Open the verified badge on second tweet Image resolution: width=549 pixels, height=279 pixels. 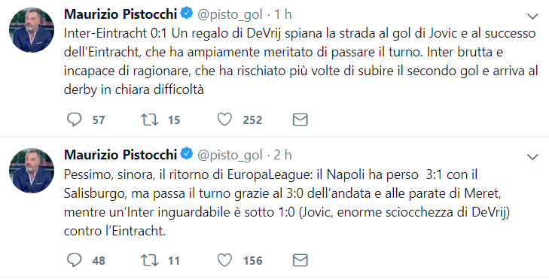187,154
